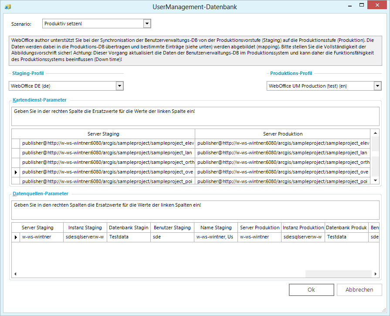Click the right arrow of the Datenquellen horizontal scrollbar

[375, 274]
